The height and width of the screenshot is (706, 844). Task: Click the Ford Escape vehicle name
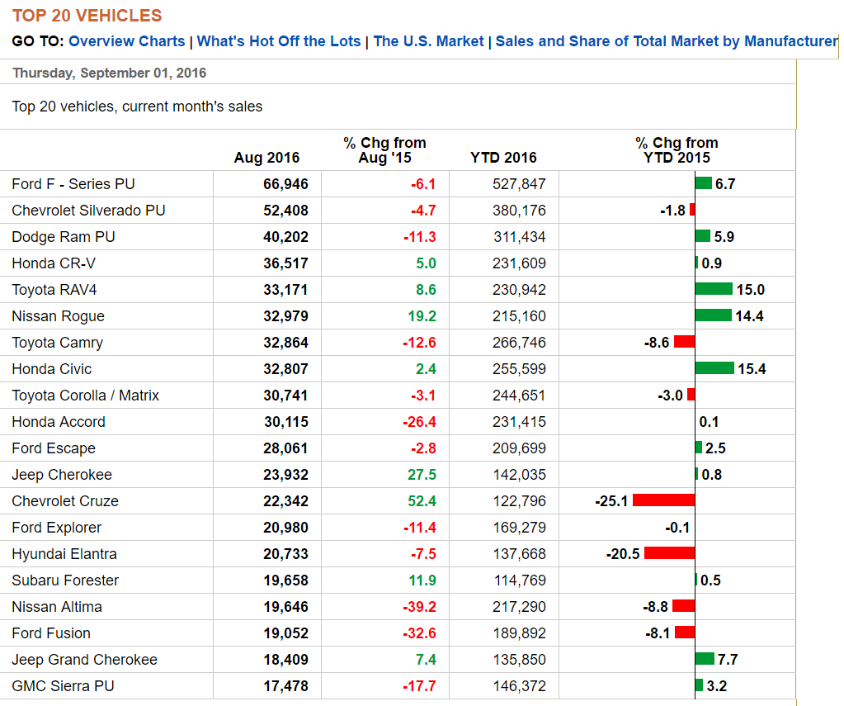pos(54,448)
